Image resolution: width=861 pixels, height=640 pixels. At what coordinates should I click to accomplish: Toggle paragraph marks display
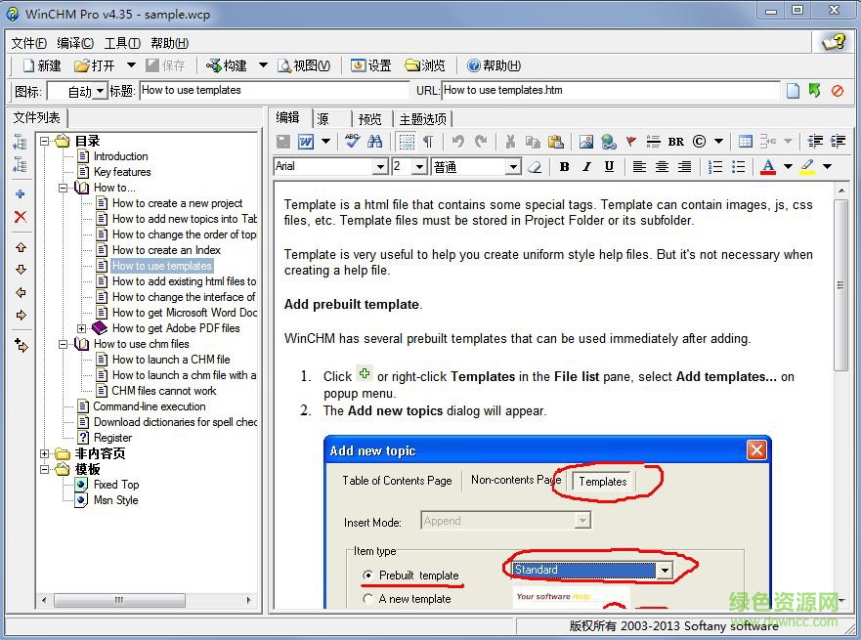[428, 142]
